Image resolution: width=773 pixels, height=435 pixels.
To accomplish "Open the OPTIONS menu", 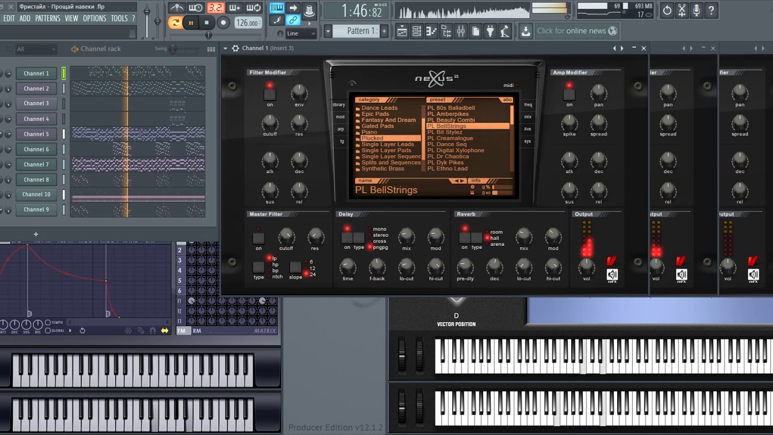I will coord(95,18).
